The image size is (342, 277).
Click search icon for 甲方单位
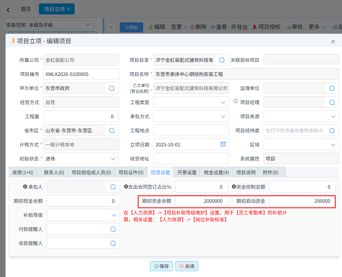112,88
